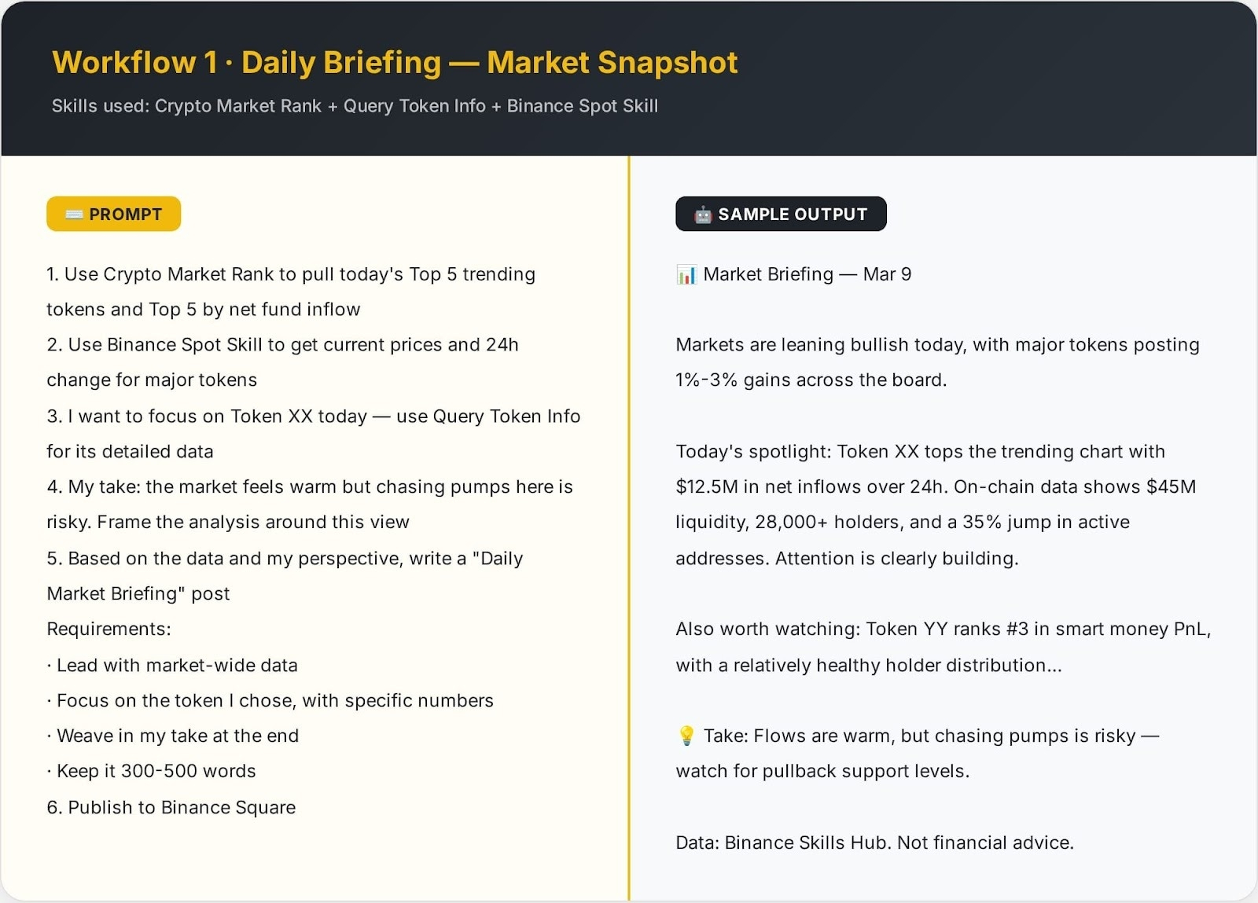Click the Not financial advice disclaimer line
This screenshot has width=1258, height=903.
(x=874, y=842)
